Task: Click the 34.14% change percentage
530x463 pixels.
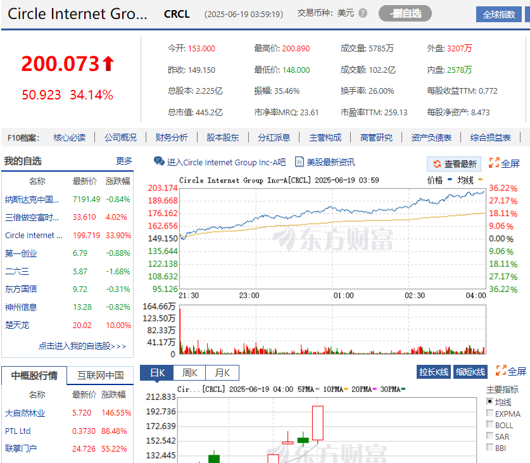Action: point(91,95)
